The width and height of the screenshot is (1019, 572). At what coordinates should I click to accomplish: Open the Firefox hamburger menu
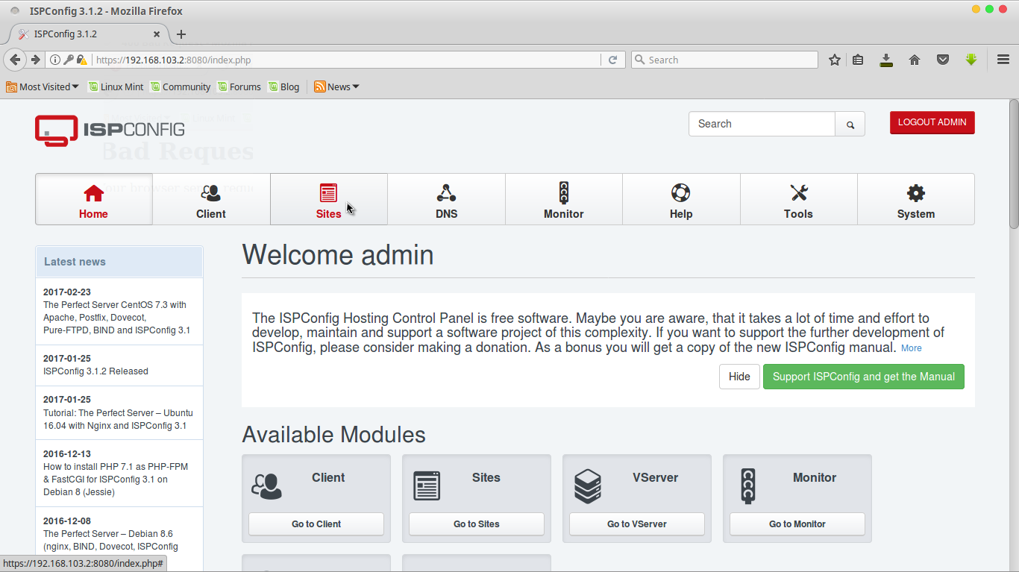point(1003,60)
